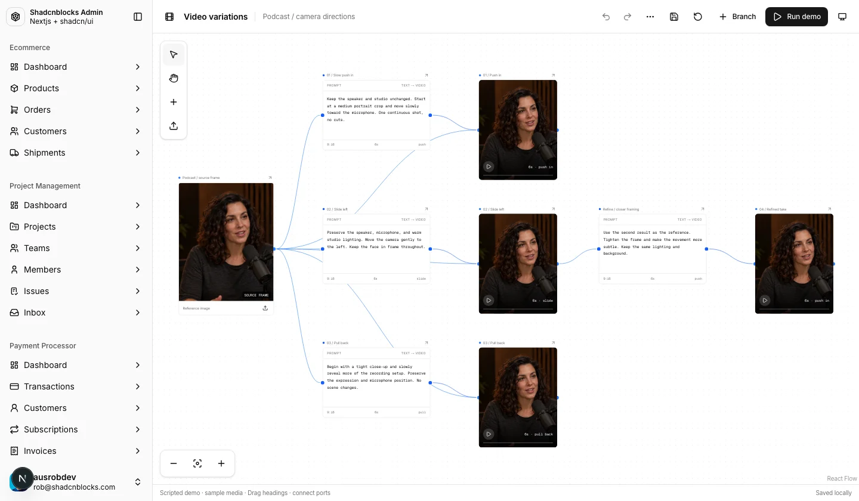This screenshot has width=859, height=501.
Task: Expand the Transactions sidebar item
Action: 76,386
